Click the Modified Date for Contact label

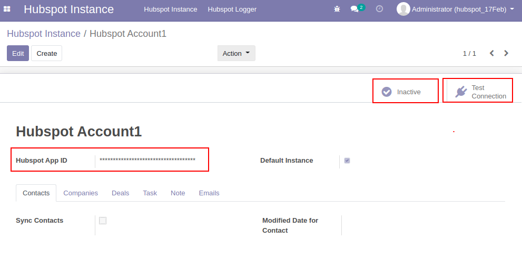click(290, 225)
